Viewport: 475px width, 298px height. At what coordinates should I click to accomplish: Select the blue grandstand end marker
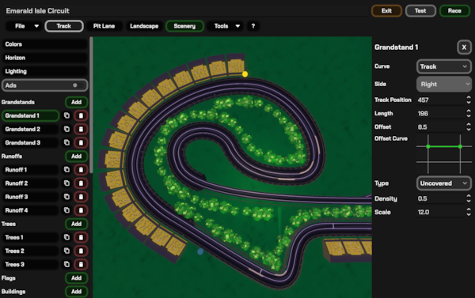point(200,251)
